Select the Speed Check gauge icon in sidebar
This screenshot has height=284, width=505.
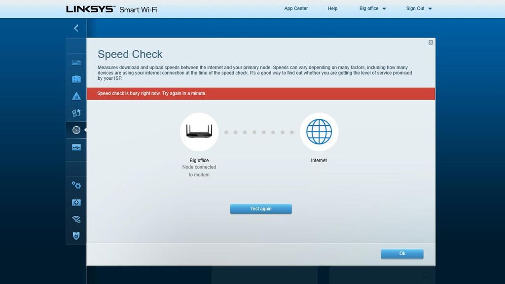(x=76, y=130)
